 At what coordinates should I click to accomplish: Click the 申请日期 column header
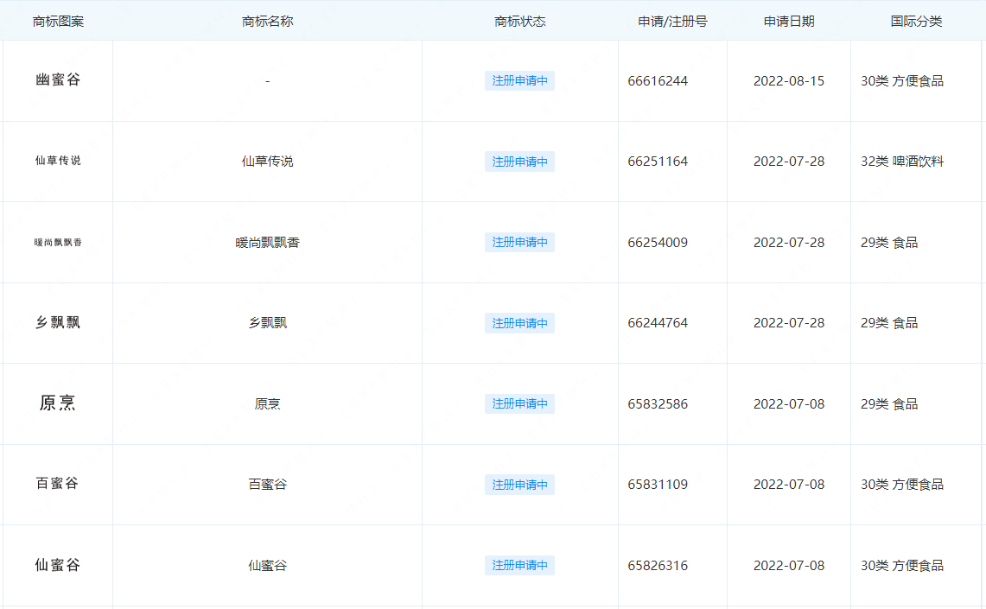tap(789, 22)
